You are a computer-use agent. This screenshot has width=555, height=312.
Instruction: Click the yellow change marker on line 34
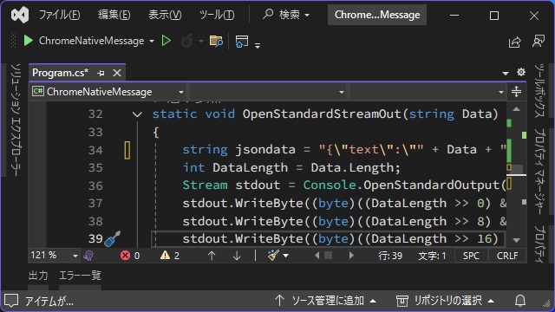coord(127,150)
